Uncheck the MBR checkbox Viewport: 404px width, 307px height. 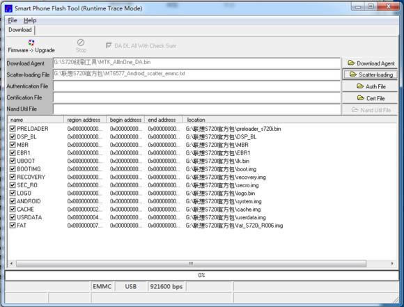(x=13, y=145)
